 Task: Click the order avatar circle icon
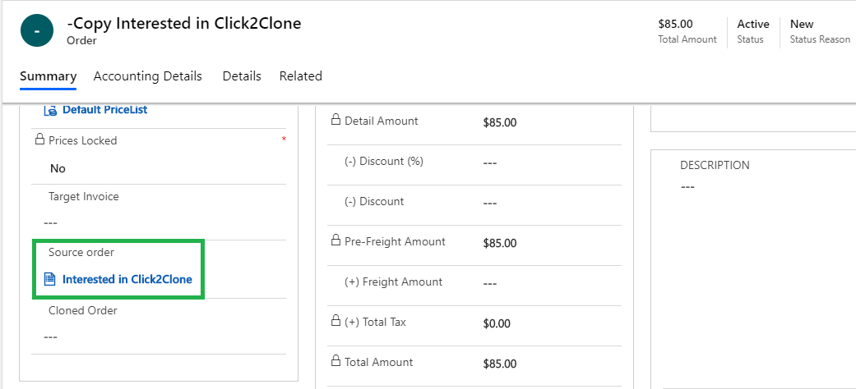click(x=37, y=31)
